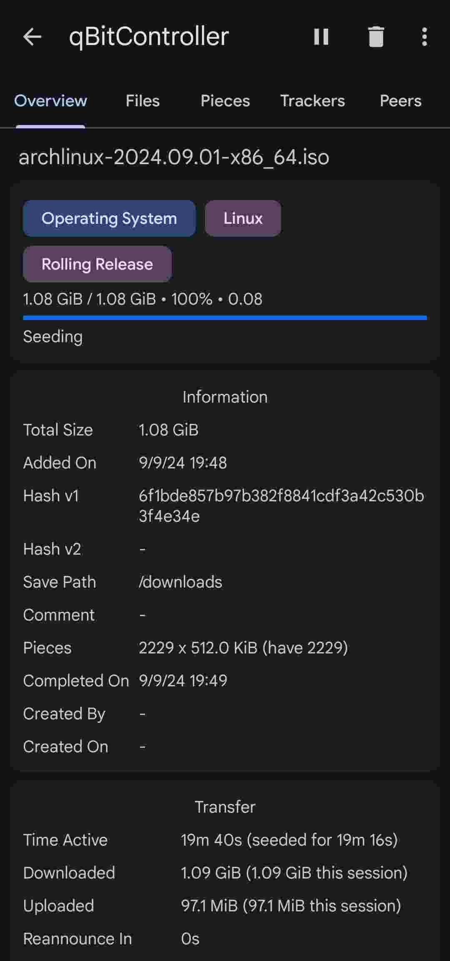
Task: Select the Overview tab
Action: click(x=50, y=101)
